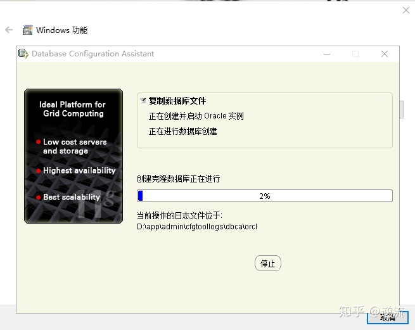Click the 复制数据库文件 step status icon

(143, 101)
